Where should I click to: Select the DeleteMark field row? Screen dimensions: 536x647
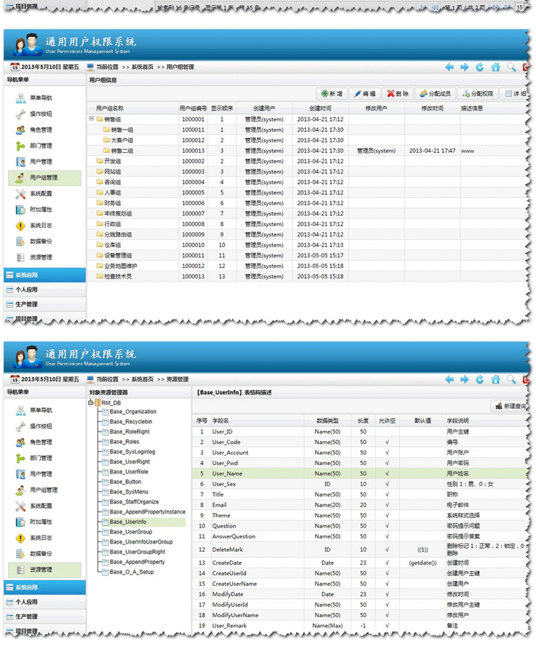tap(360, 549)
